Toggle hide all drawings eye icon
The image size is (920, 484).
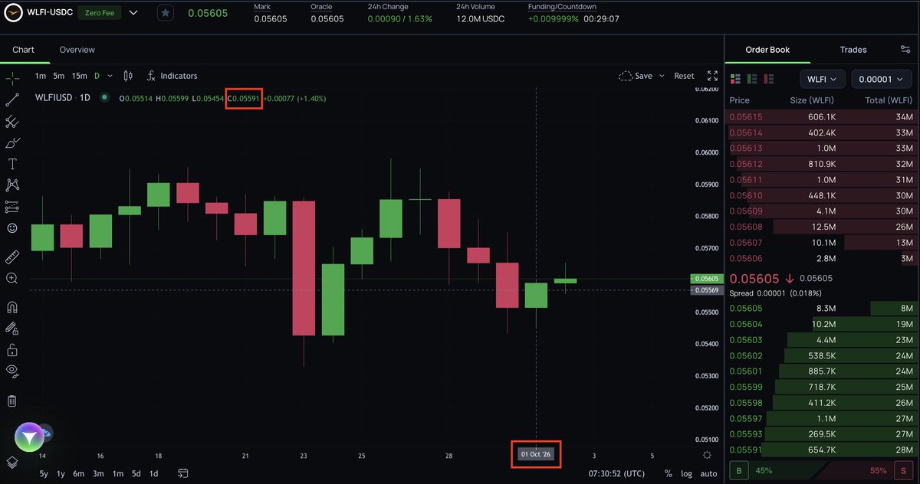pyautogui.click(x=12, y=371)
